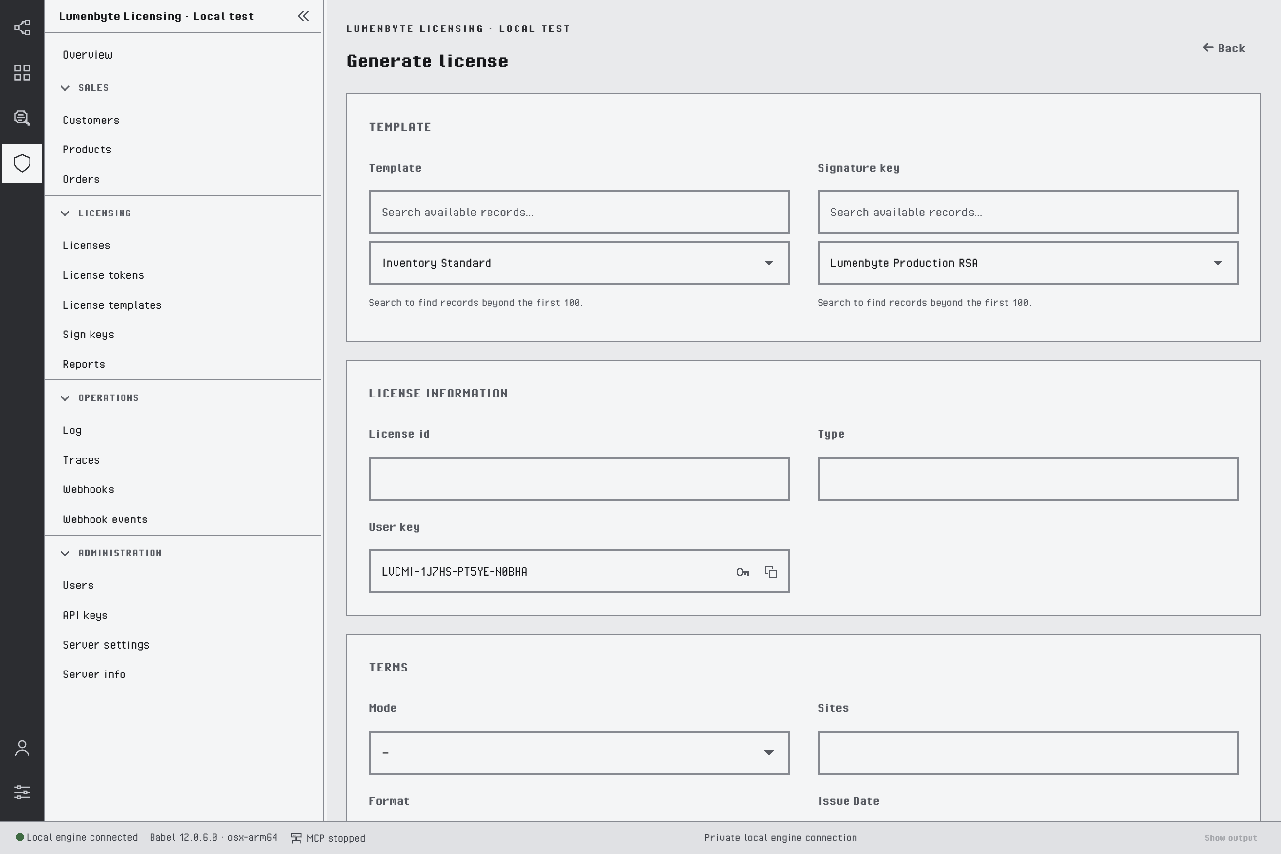Open License templates page
Screen dimensions: 1281x854
[x=112, y=305]
